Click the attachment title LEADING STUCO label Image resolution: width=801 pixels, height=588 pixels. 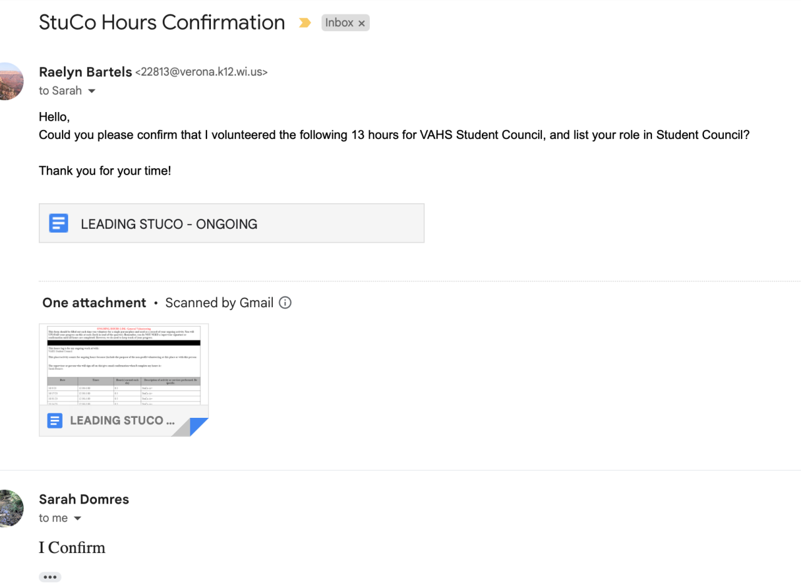click(x=122, y=420)
